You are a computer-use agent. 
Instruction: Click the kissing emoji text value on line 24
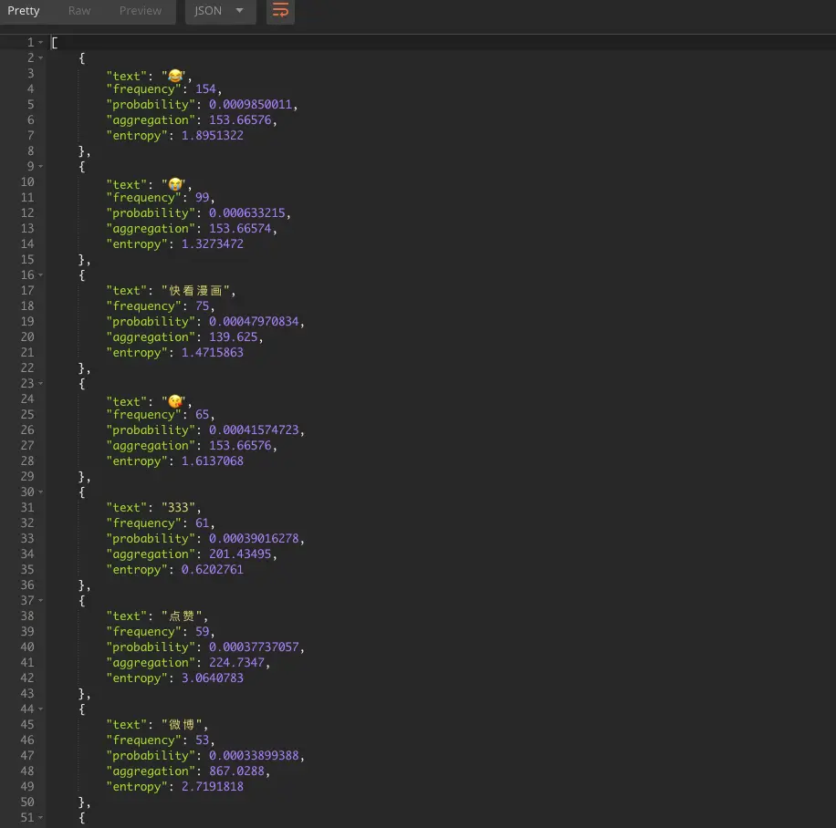point(175,401)
